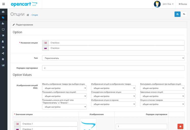190x130 pixels.
Task: Click the 'Значение опции' column header
Action: (x=24, y=114)
